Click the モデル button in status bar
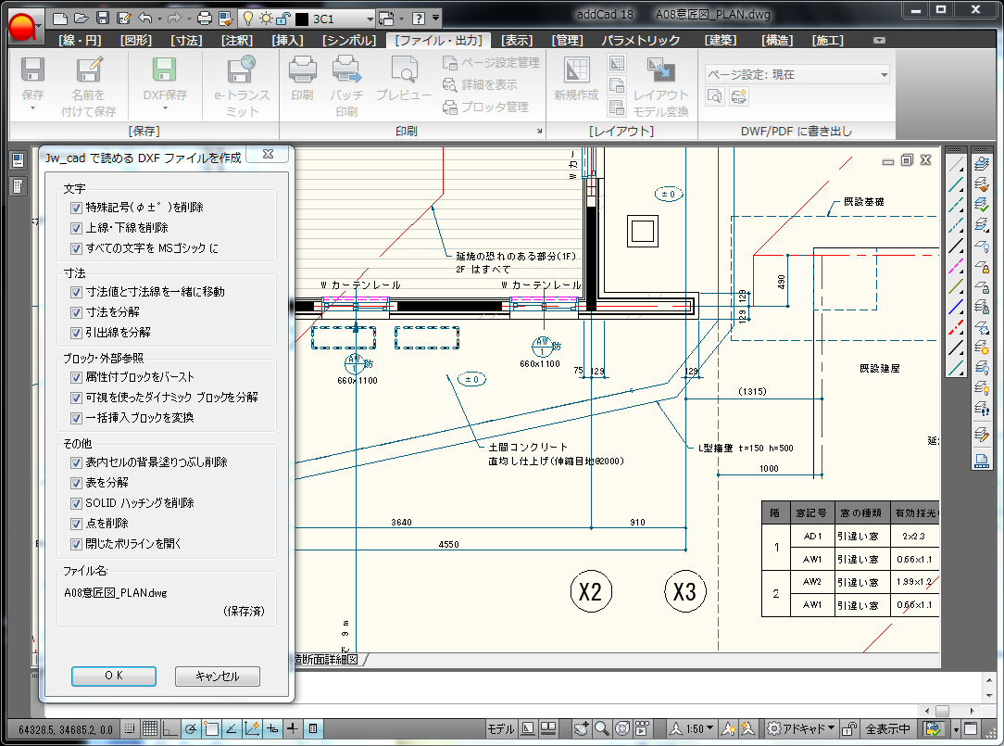Viewport: 1004px width, 746px height. (501, 728)
